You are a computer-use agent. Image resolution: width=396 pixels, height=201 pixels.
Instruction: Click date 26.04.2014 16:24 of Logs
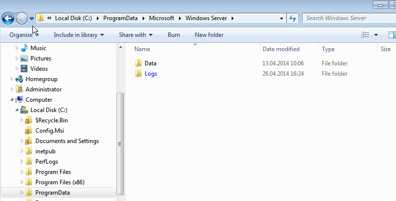coord(283,74)
